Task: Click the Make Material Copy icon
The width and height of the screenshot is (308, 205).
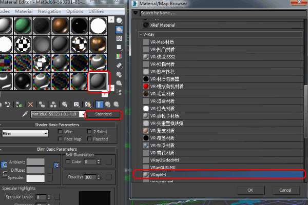Action: click(42, 105)
